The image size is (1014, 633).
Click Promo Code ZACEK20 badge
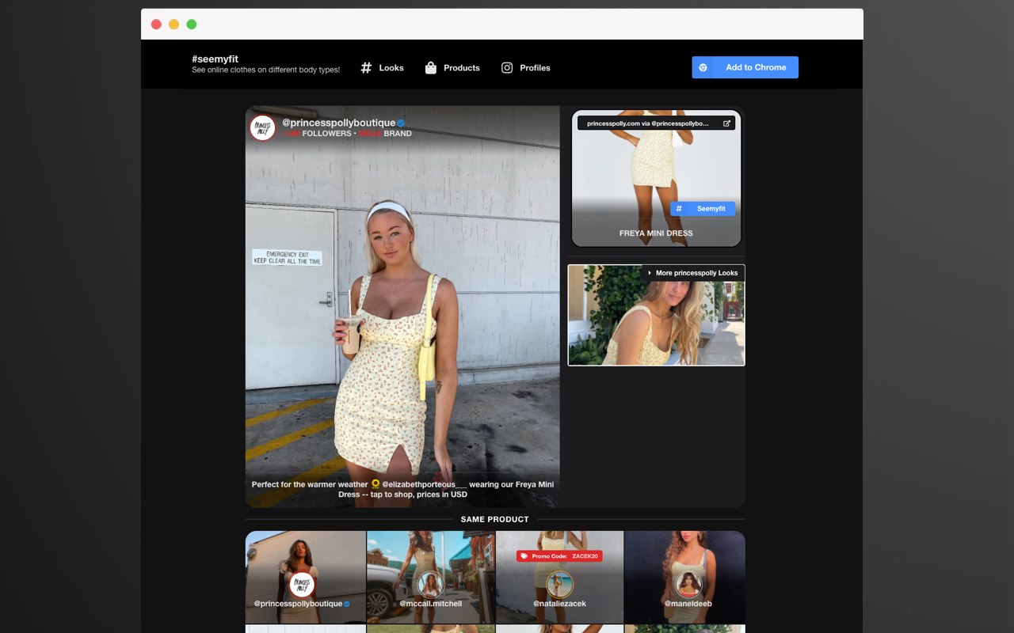tap(559, 556)
